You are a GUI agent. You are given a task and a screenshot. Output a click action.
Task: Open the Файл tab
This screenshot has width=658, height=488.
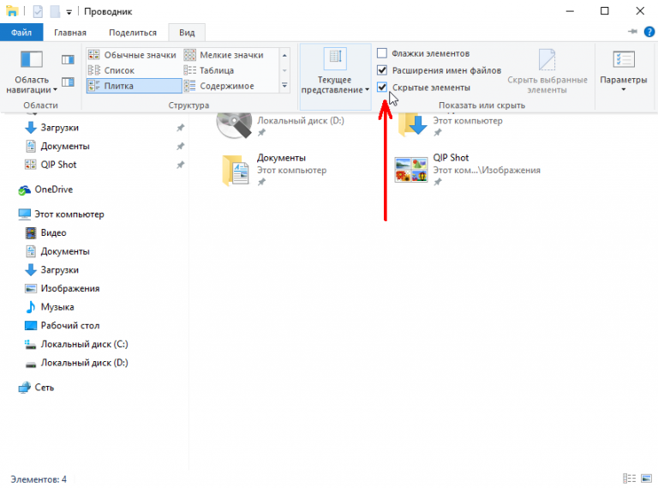coord(21,33)
